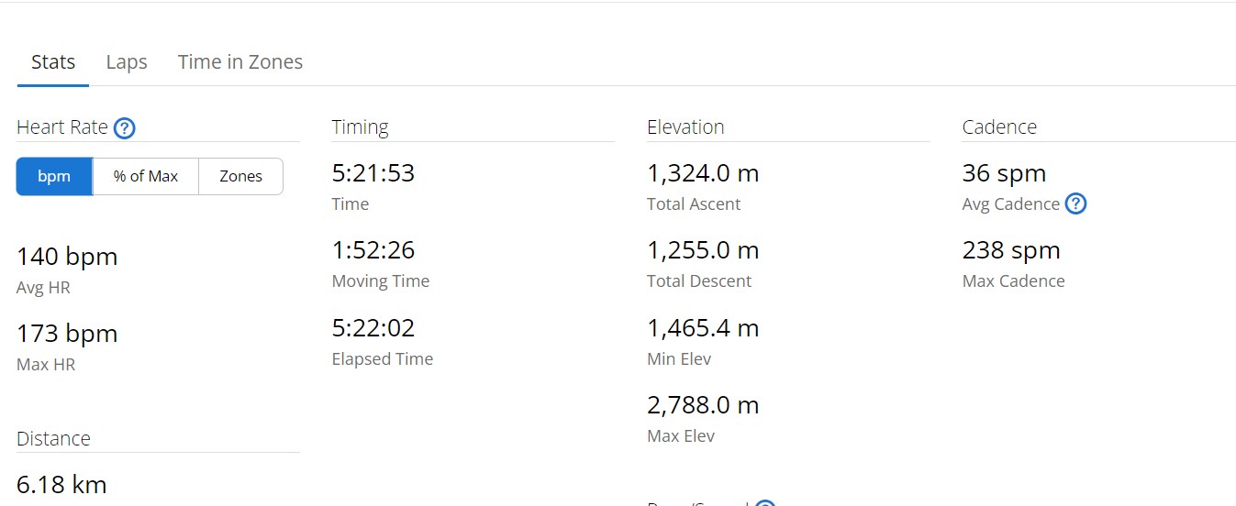
Task: Open the Time in Zones tab
Action: 240,62
